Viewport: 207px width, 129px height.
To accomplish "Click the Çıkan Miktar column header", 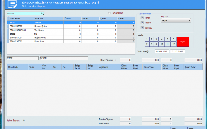I will pos(167,67).
